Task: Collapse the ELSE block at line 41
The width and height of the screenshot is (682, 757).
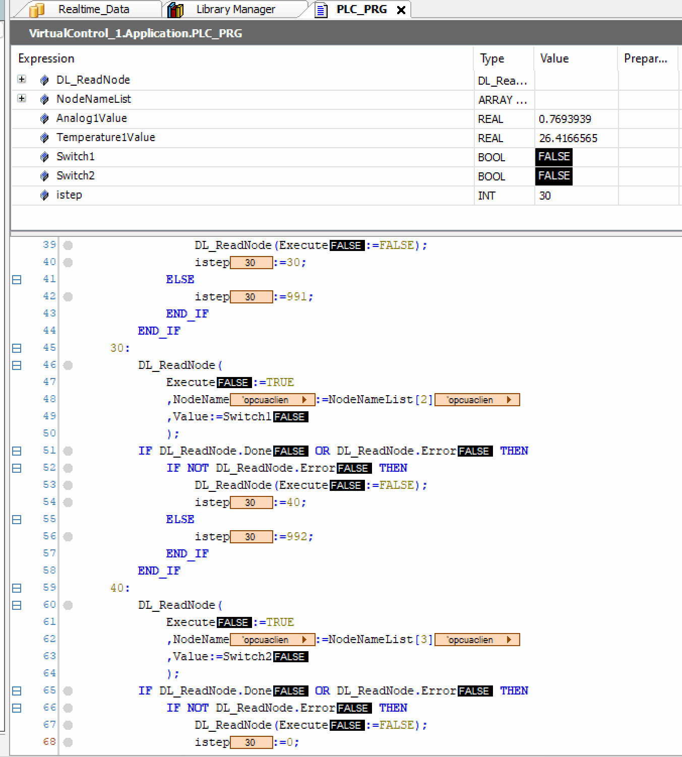Action: click(x=17, y=280)
